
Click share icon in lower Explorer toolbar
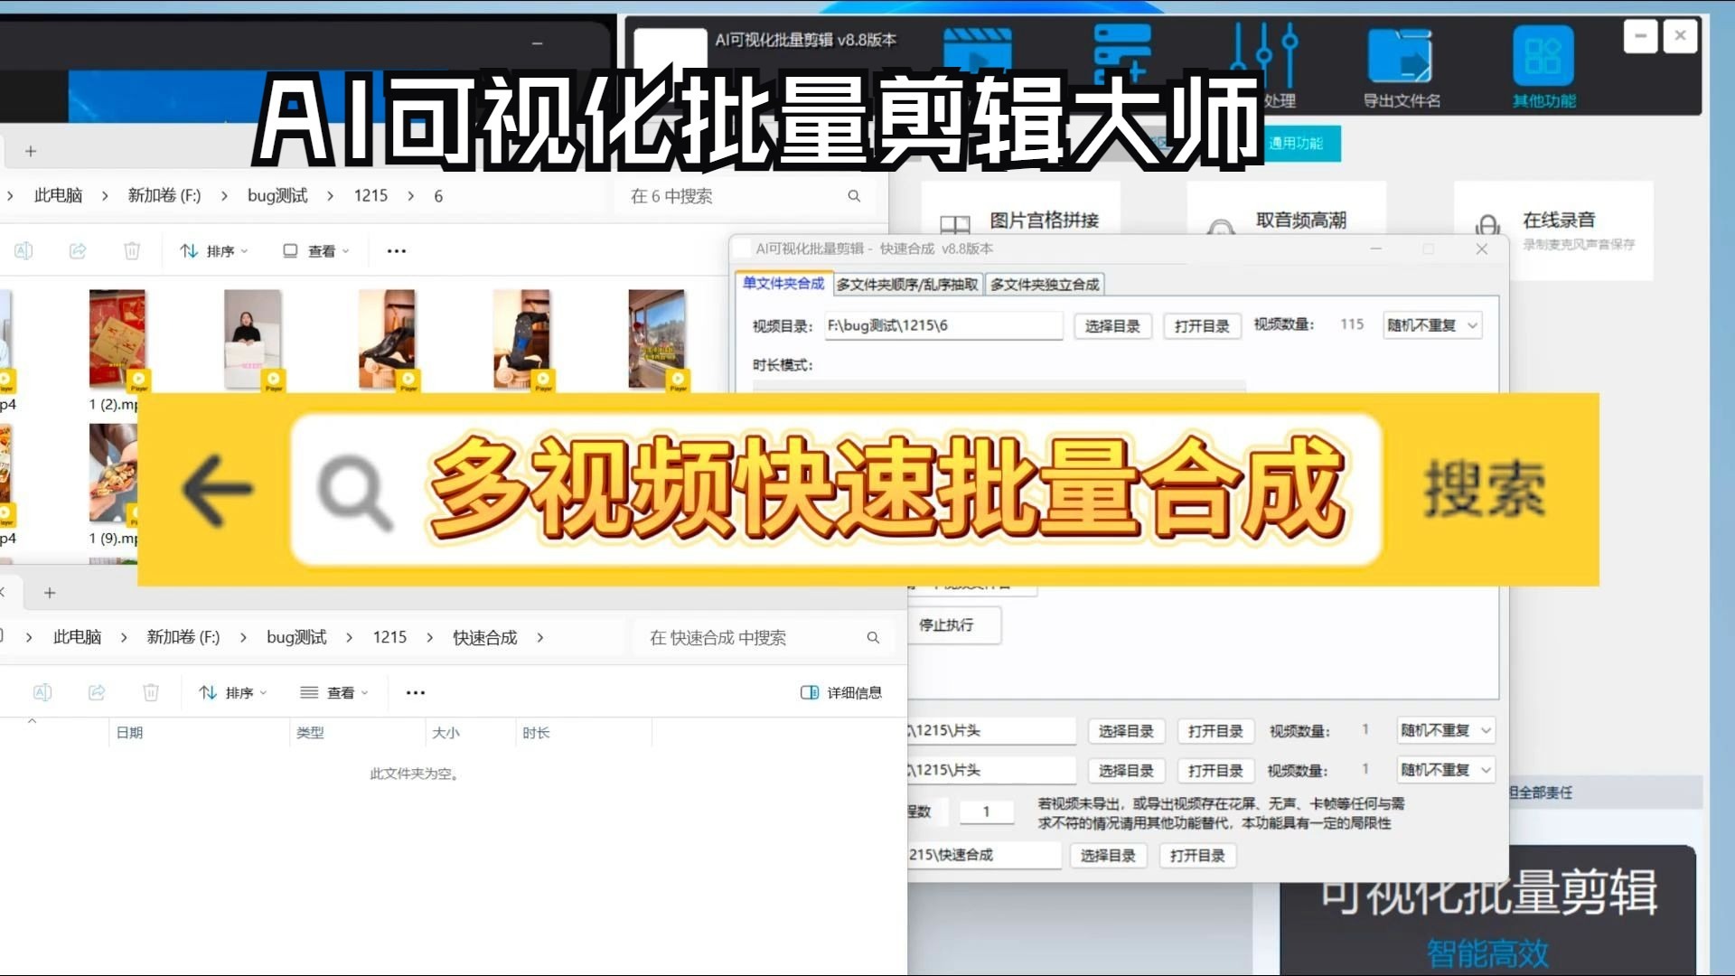click(x=97, y=692)
